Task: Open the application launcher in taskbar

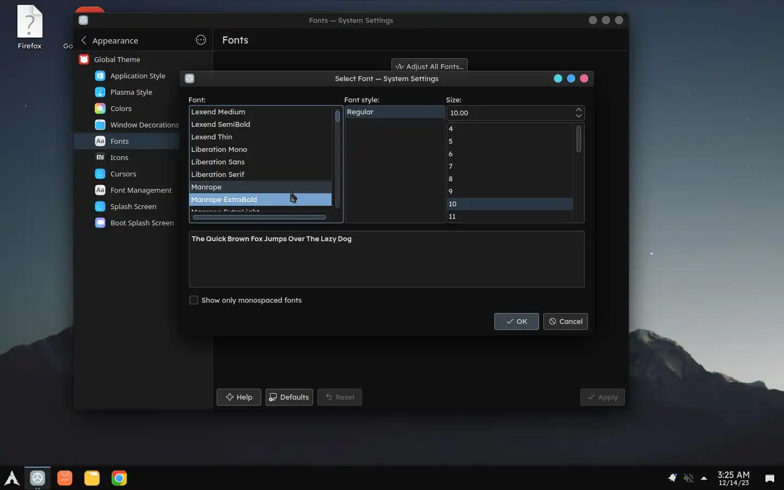Action: [12, 478]
